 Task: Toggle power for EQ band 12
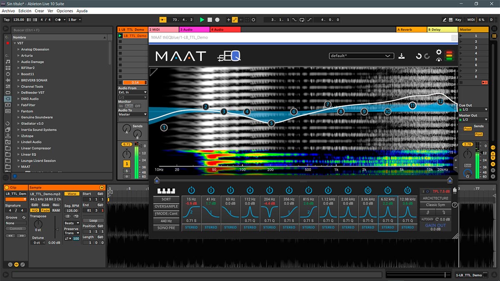coord(407,190)
